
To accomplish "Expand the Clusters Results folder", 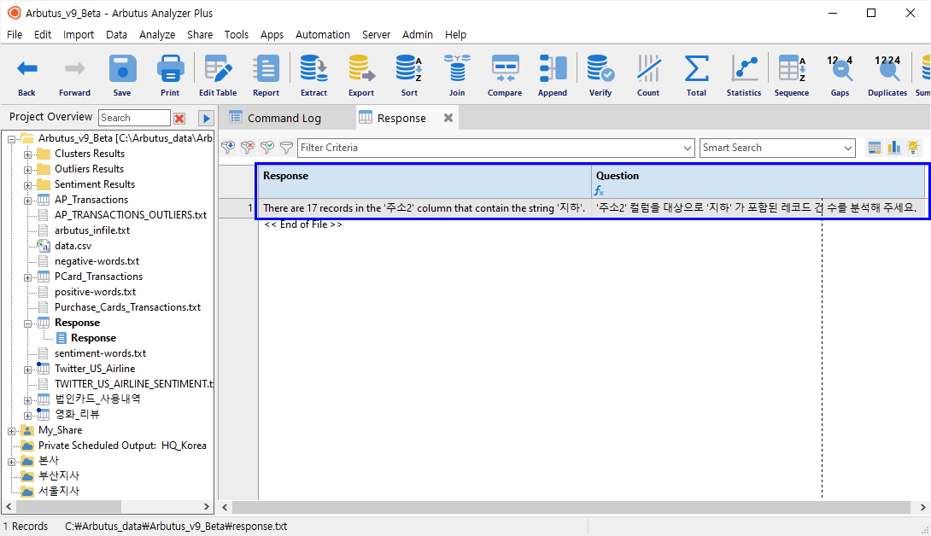I will point(27,154).
